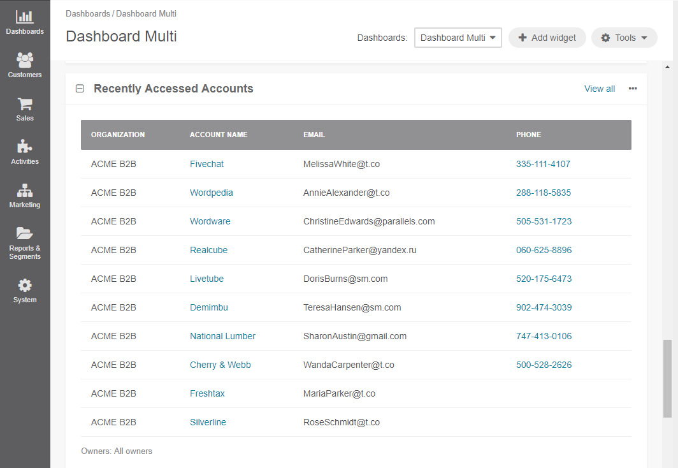The width and height of the screenshot is (678, 468).
Task: Collapse the Recently Accessed Accounts widget
Action: tap(80, 89)
